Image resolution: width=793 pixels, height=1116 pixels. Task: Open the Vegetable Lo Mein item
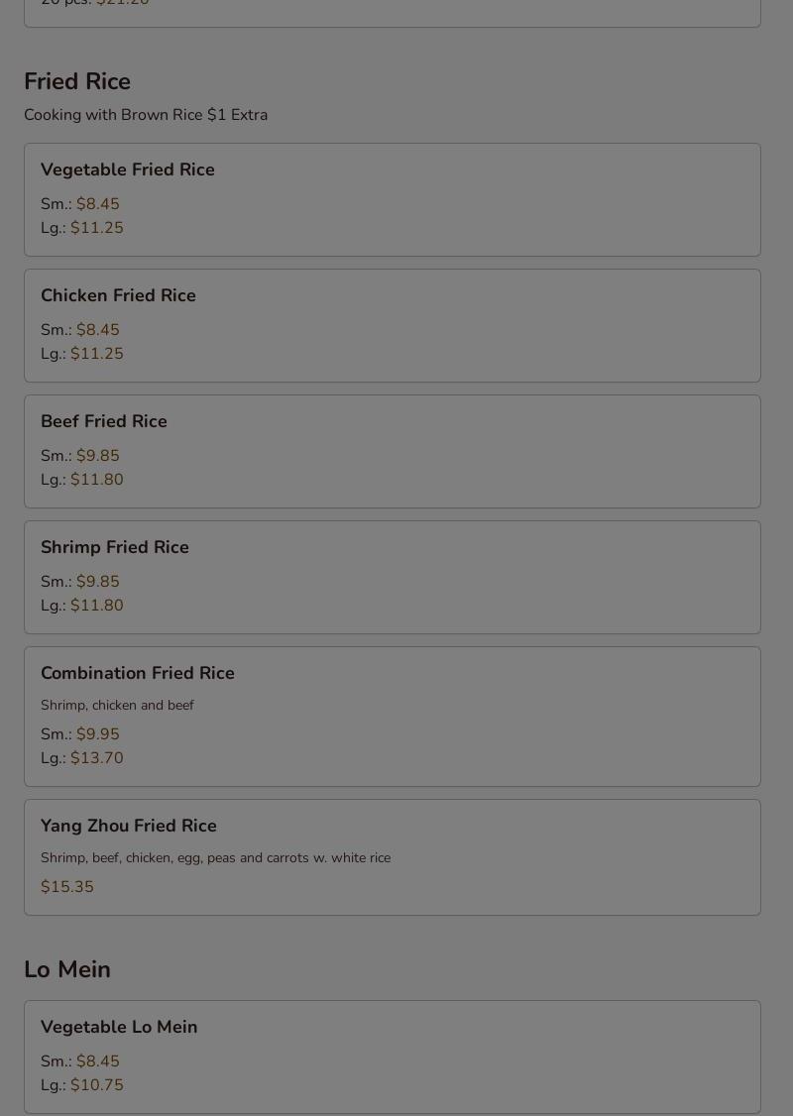coord(393,1057)
